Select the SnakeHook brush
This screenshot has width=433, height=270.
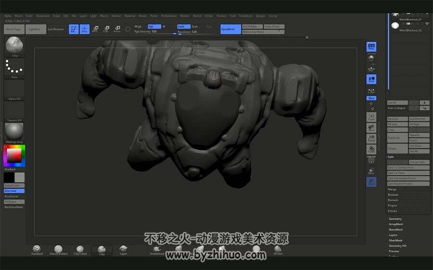(157, 250)
